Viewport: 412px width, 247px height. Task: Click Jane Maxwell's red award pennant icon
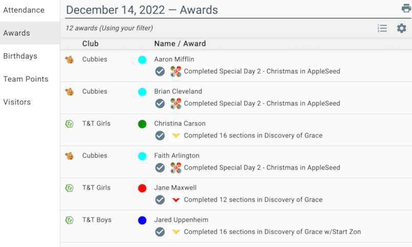pyautogui.click(x=176, y=200)
